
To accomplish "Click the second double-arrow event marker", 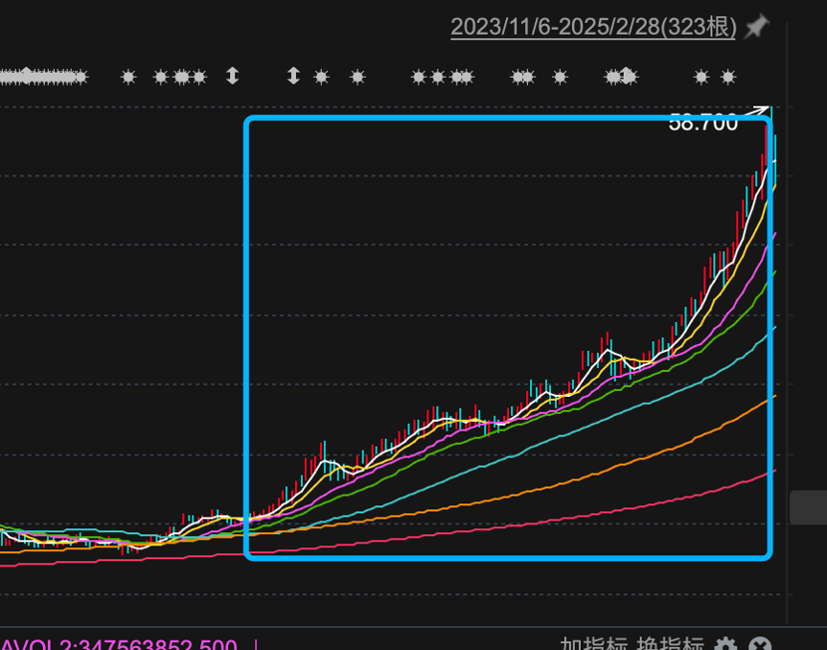I will (294, 76).
